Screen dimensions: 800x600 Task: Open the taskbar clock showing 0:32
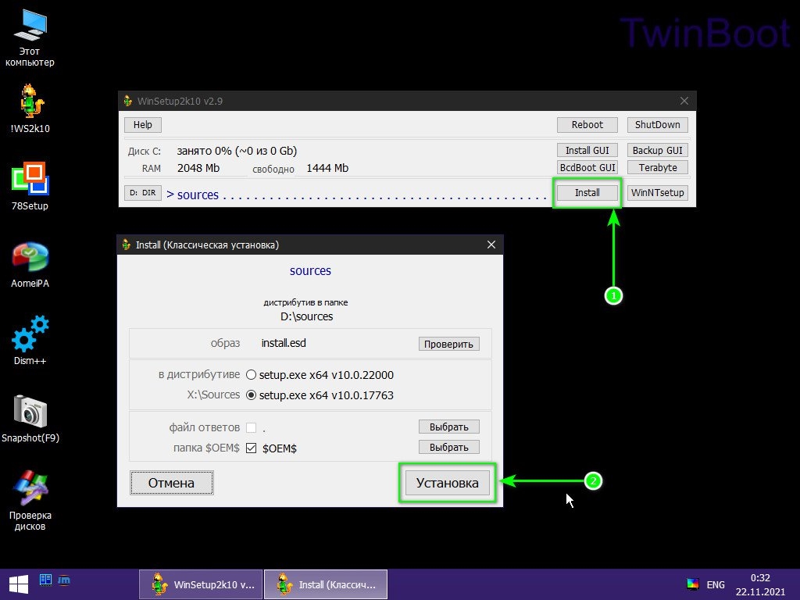click(x=760, y=584)
